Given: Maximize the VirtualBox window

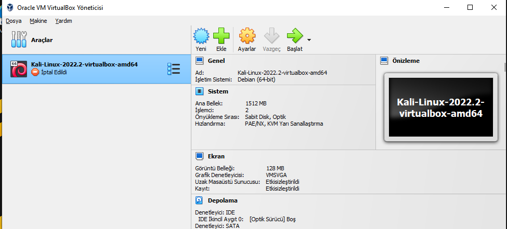Looking at the screenshot, I should pos(470,7).
